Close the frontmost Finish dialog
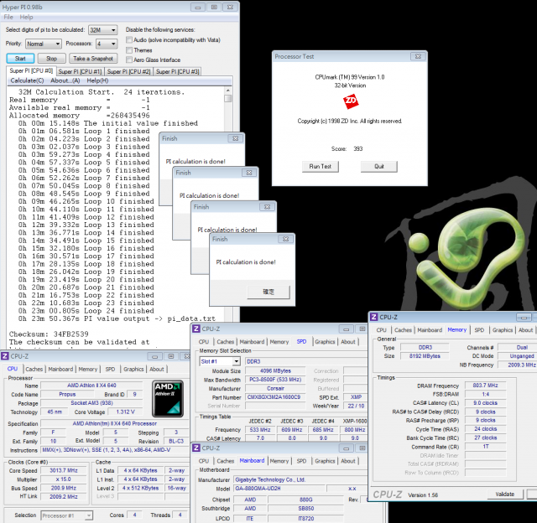Image resolution: width=537 pixels, height=523 pixels. coord(285,239)
